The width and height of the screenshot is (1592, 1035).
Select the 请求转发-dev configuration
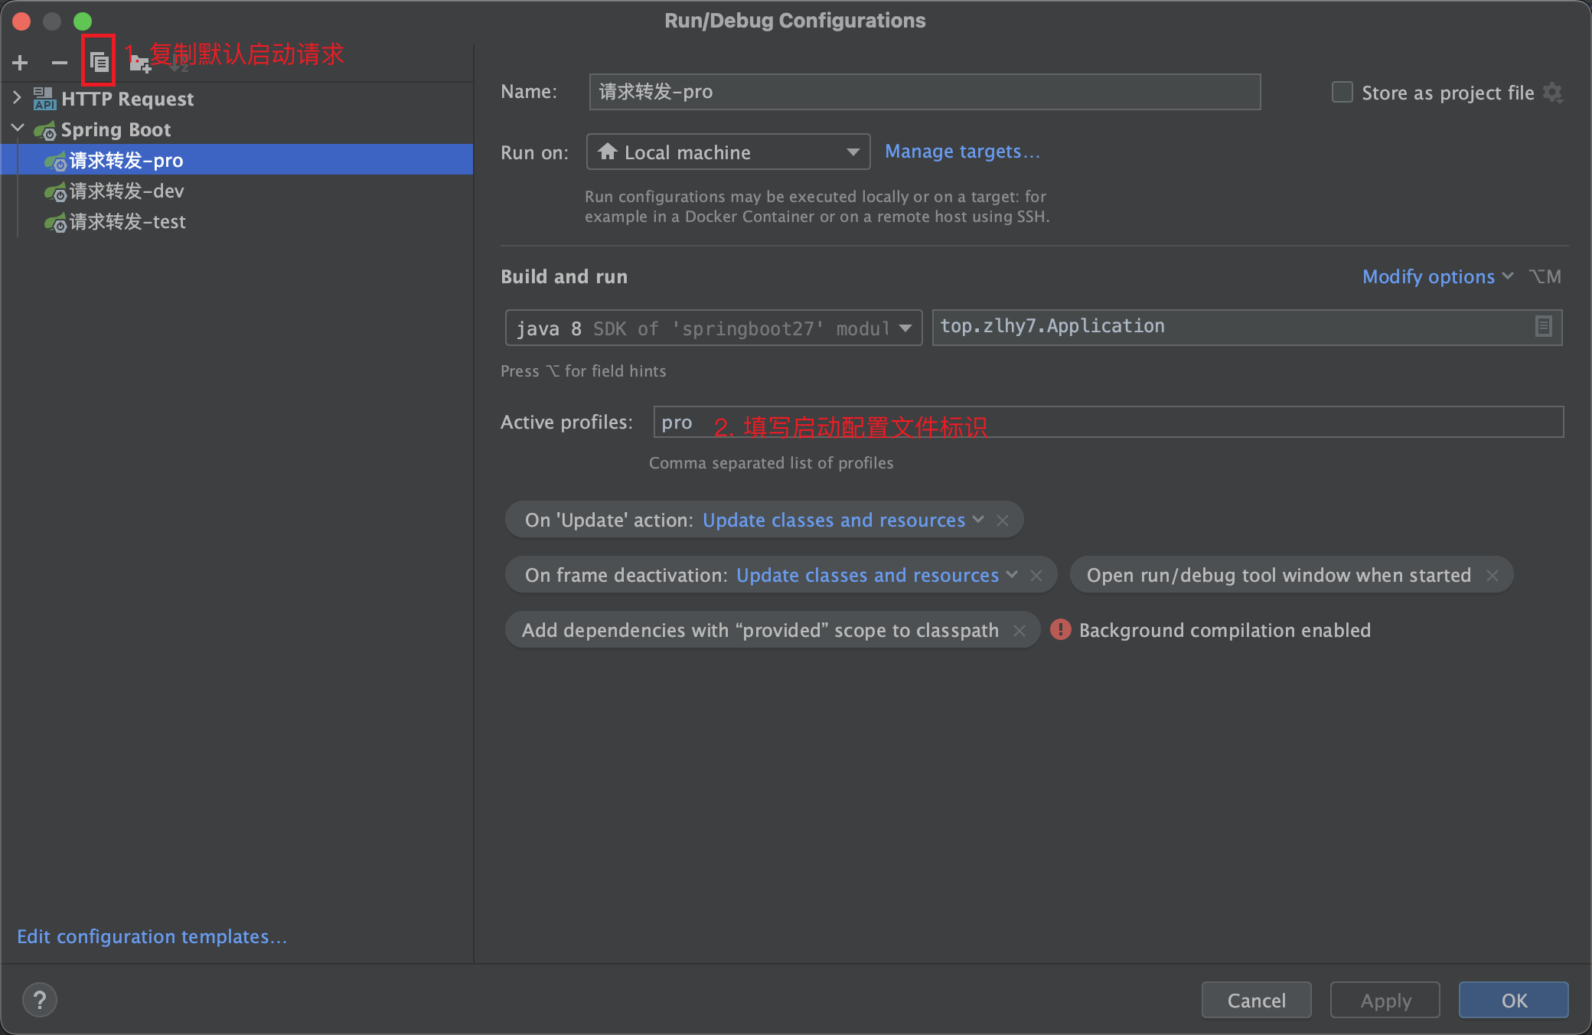tap(126, 191)
